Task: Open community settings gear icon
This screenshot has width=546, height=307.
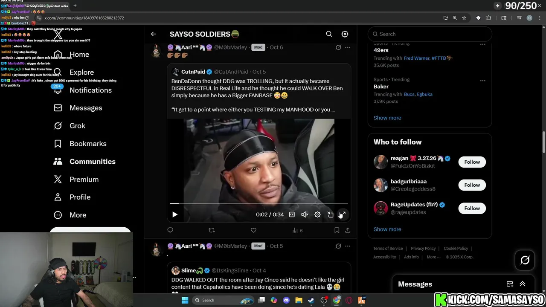Action: [x=345, y=34]
